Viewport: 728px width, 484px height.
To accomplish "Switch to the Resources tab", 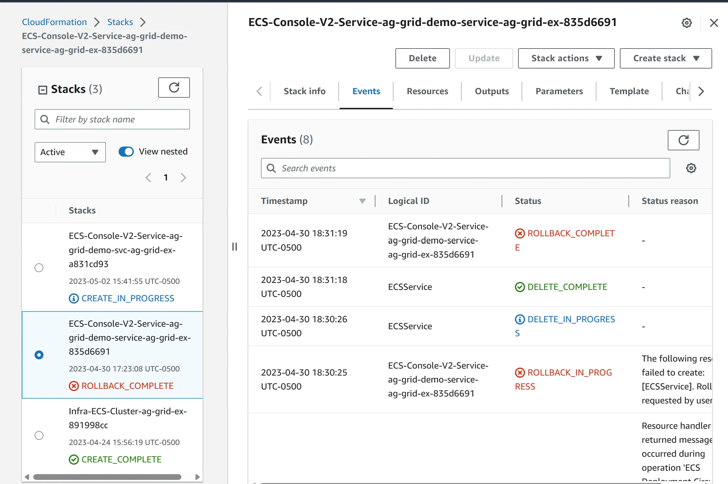I will (427, 91).
